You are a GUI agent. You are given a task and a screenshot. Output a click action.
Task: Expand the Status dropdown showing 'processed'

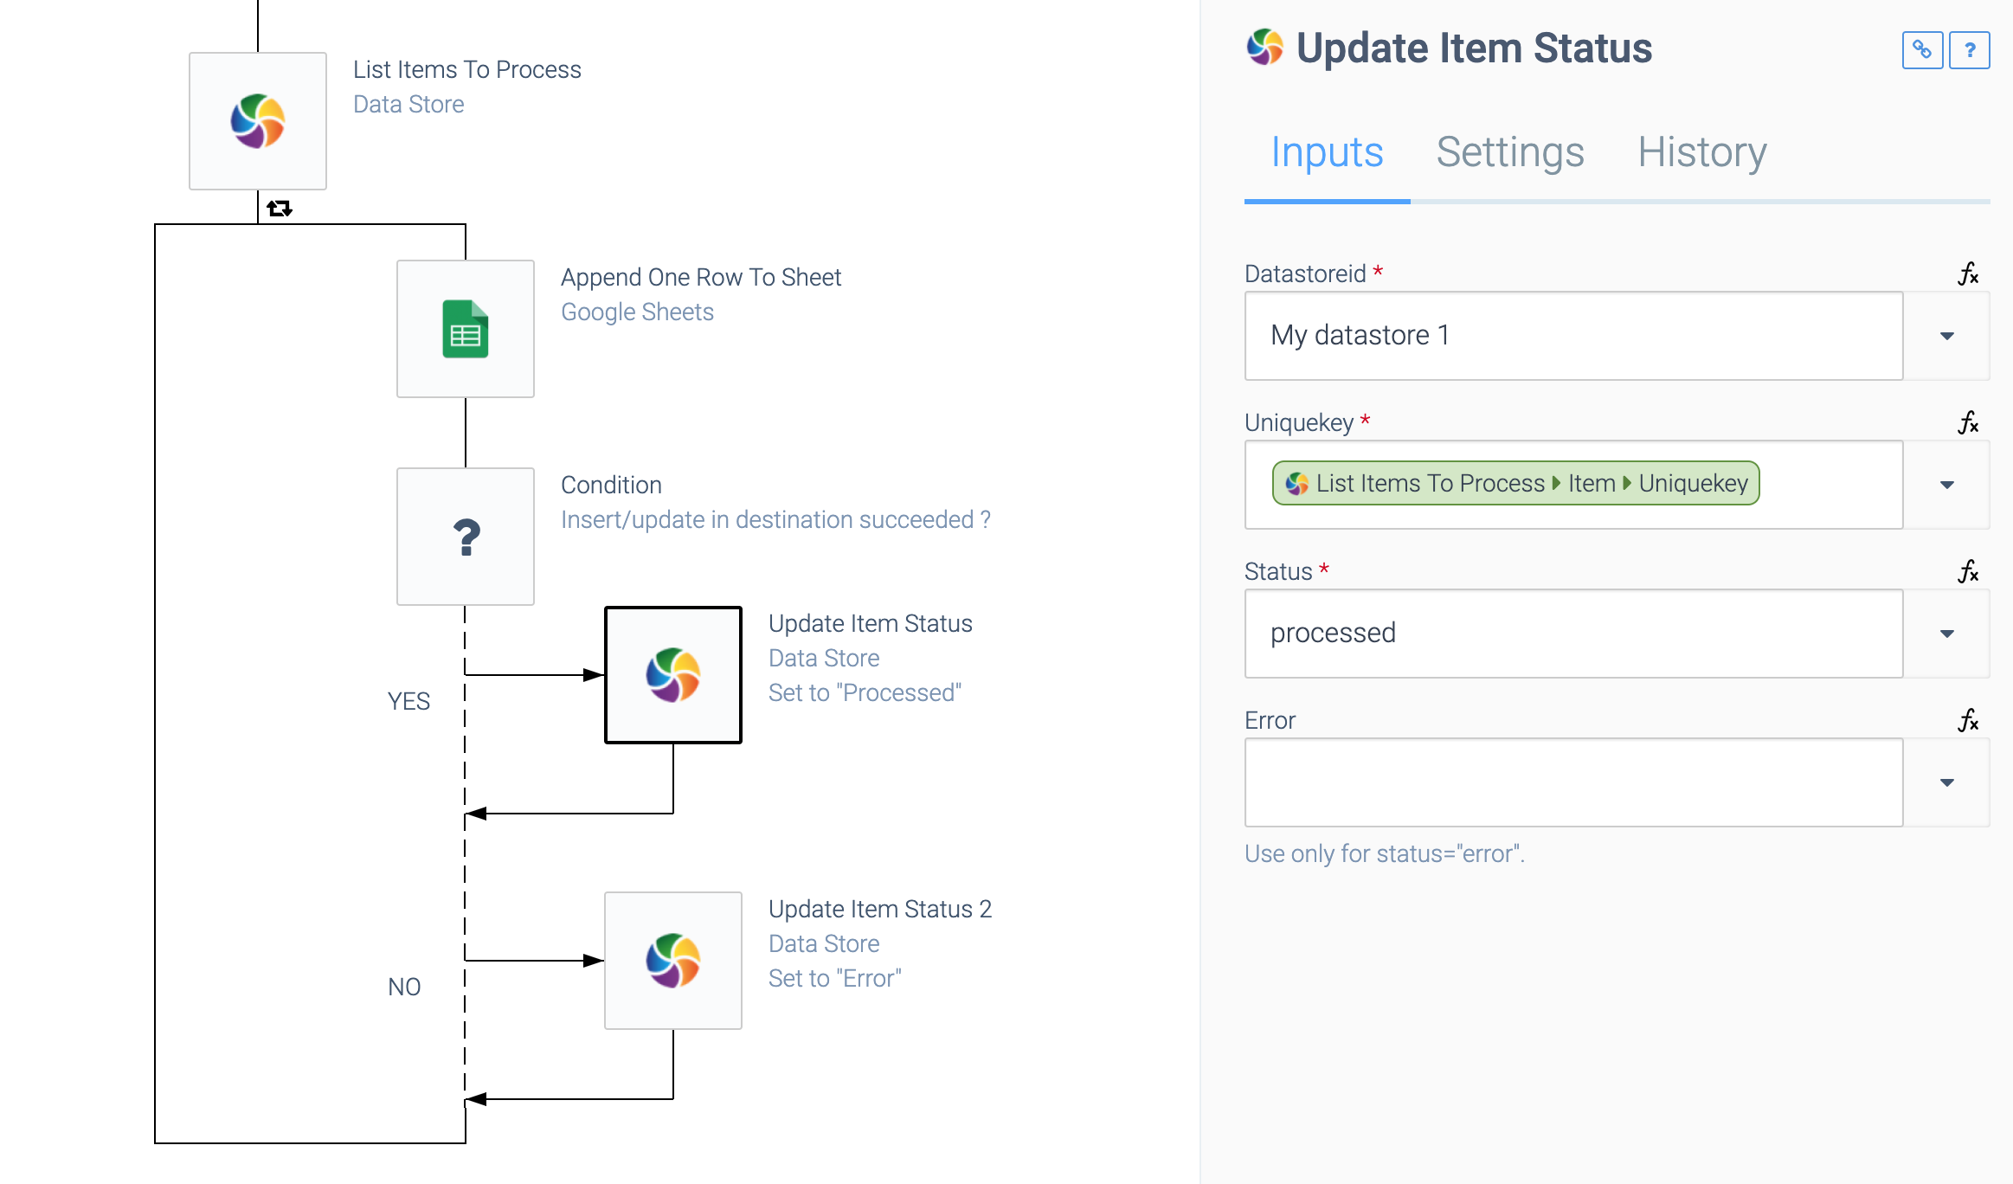(1948, 633)
